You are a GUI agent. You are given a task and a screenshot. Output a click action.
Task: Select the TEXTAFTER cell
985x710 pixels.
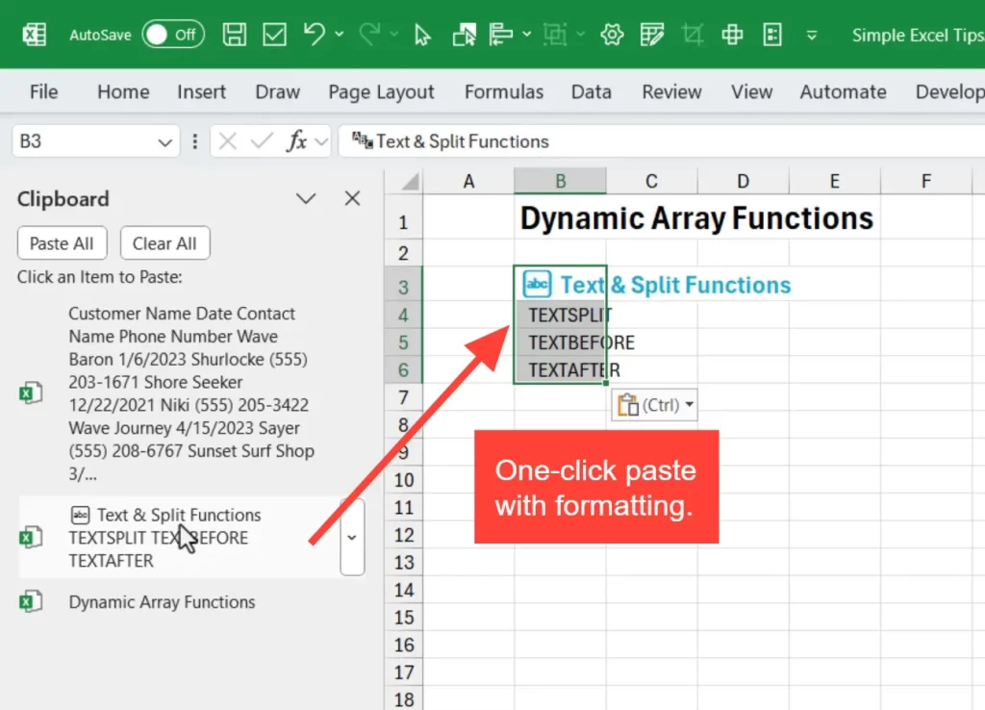561,370
